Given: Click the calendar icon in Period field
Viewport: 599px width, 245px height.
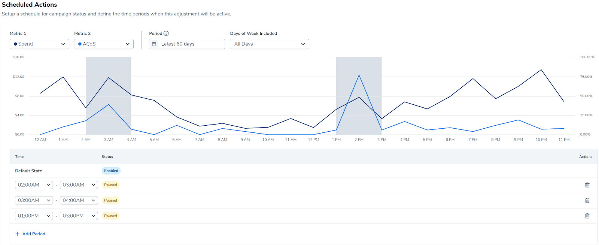Looking at the screenshot, I should pyautogui.click(x=154, y=44).
